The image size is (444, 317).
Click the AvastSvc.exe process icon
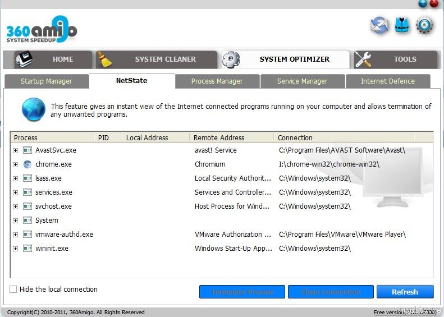(x=28, y=150)
